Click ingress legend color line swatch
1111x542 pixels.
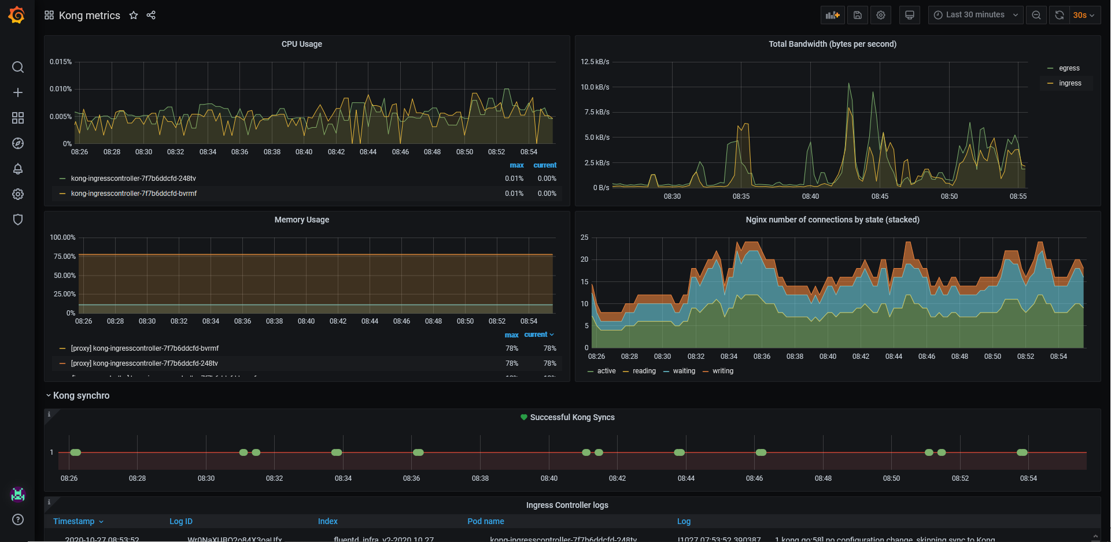pyautogui.click(x=1050, y=83)
